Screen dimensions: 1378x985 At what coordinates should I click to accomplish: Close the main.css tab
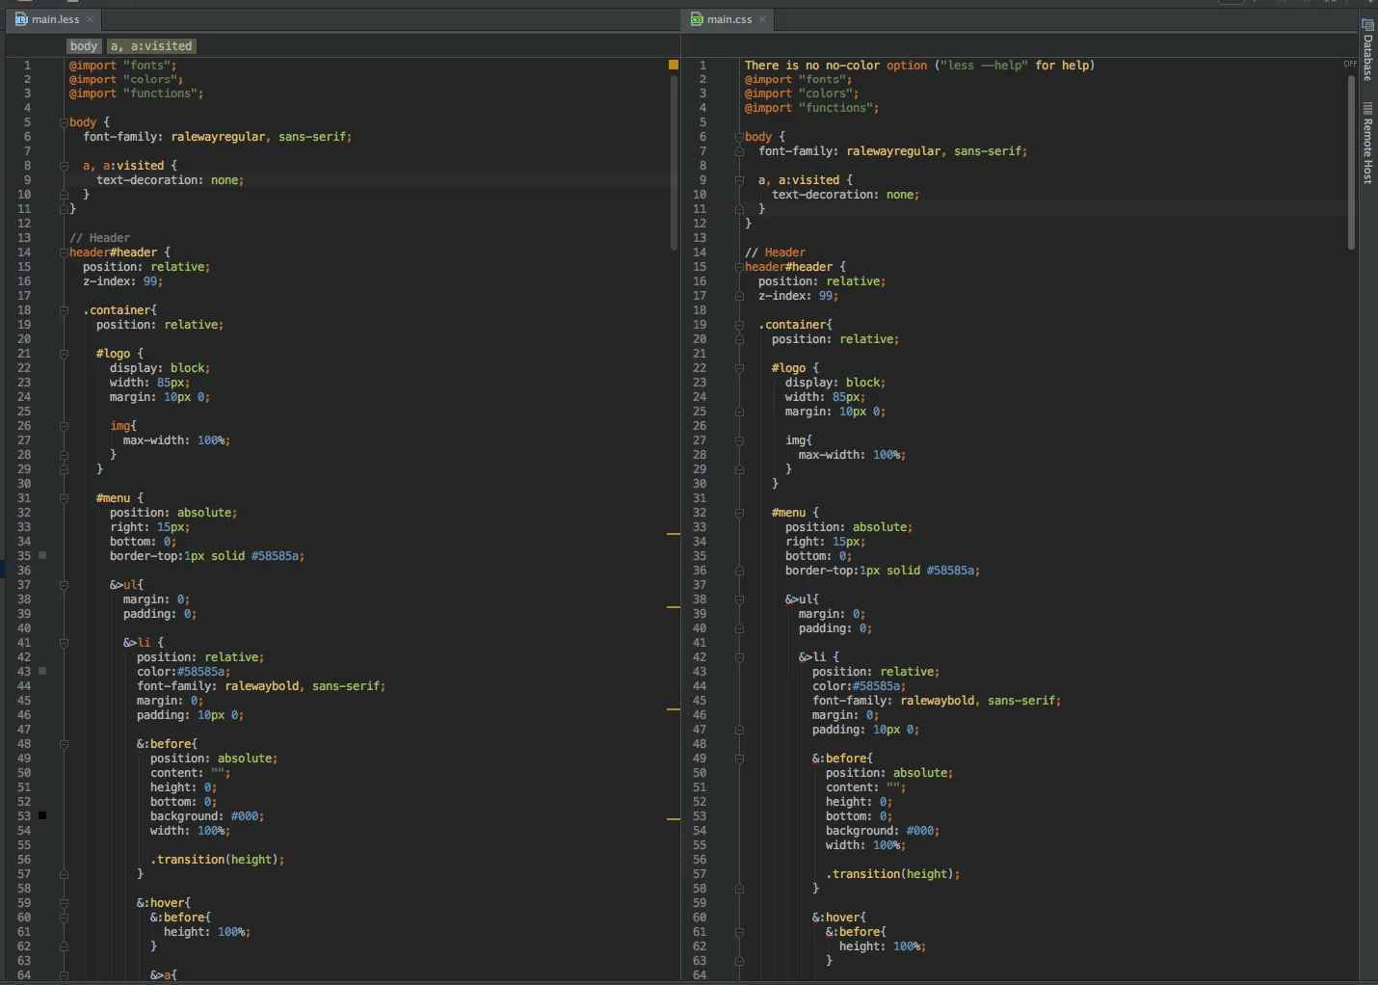[763, 19]
